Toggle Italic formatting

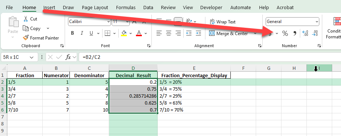[82, 33]
